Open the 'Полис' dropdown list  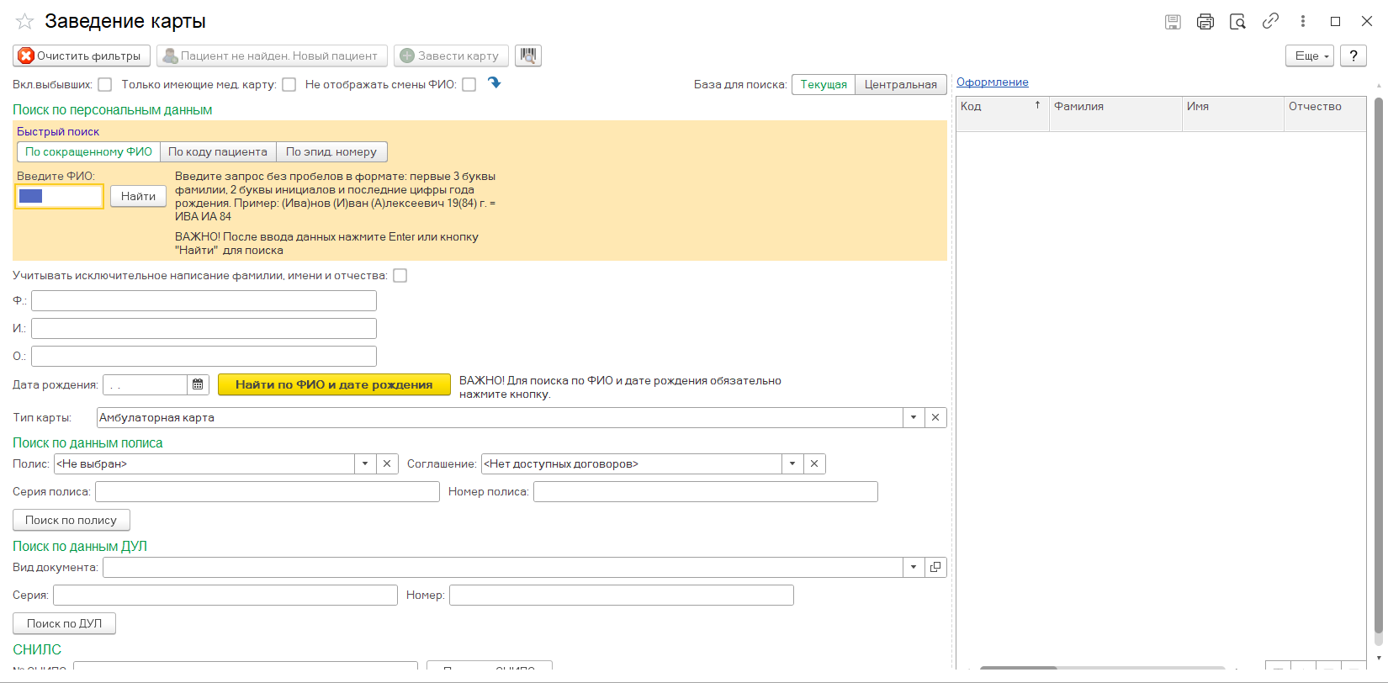pos(365,464)
